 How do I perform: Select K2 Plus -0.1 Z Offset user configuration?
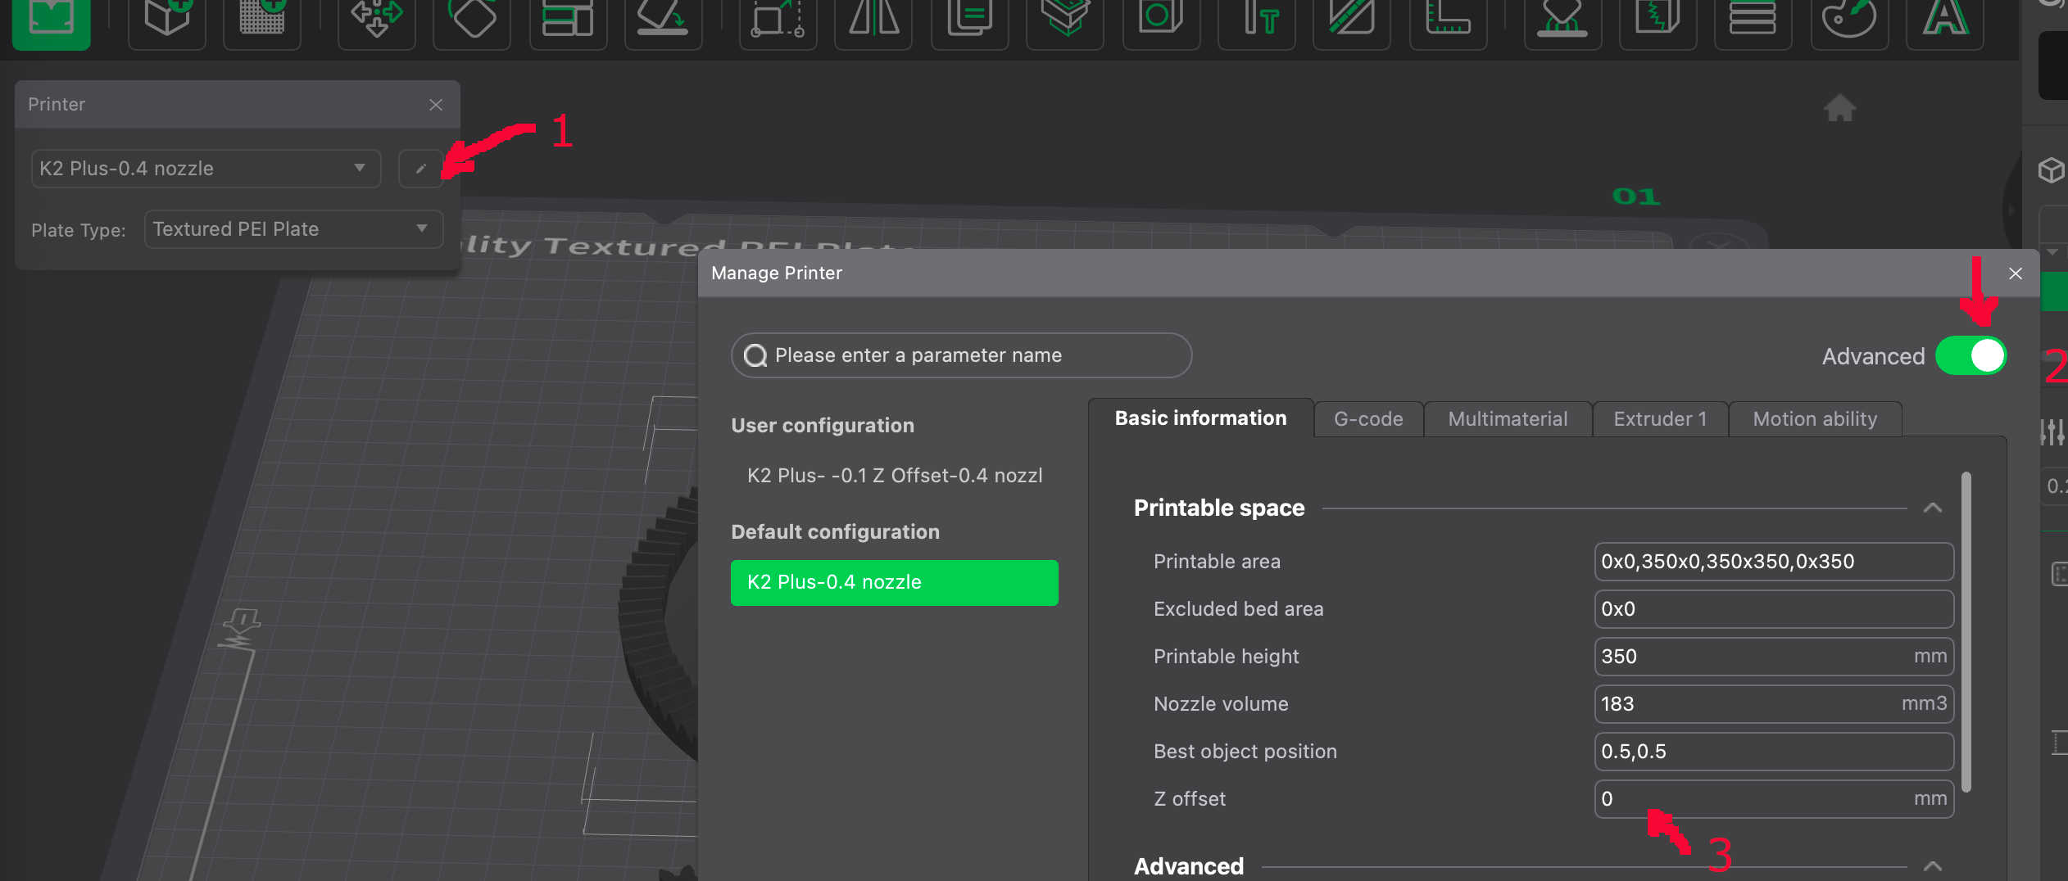tap(894, 476)
